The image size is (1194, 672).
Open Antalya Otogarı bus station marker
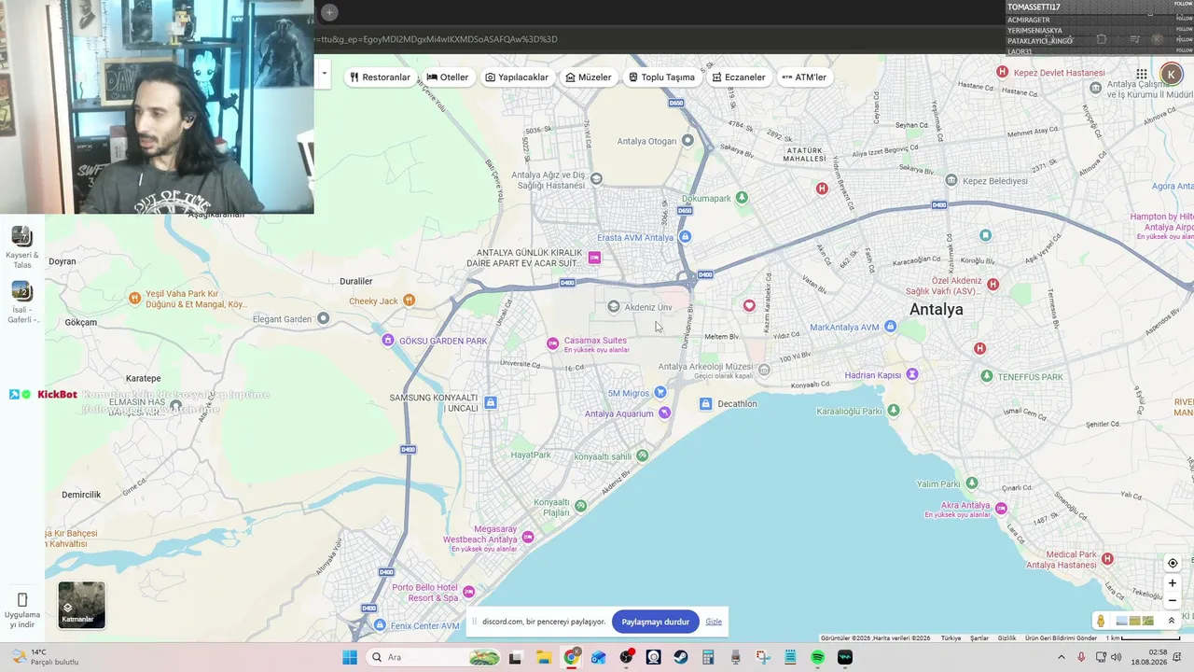coord(687,140)
